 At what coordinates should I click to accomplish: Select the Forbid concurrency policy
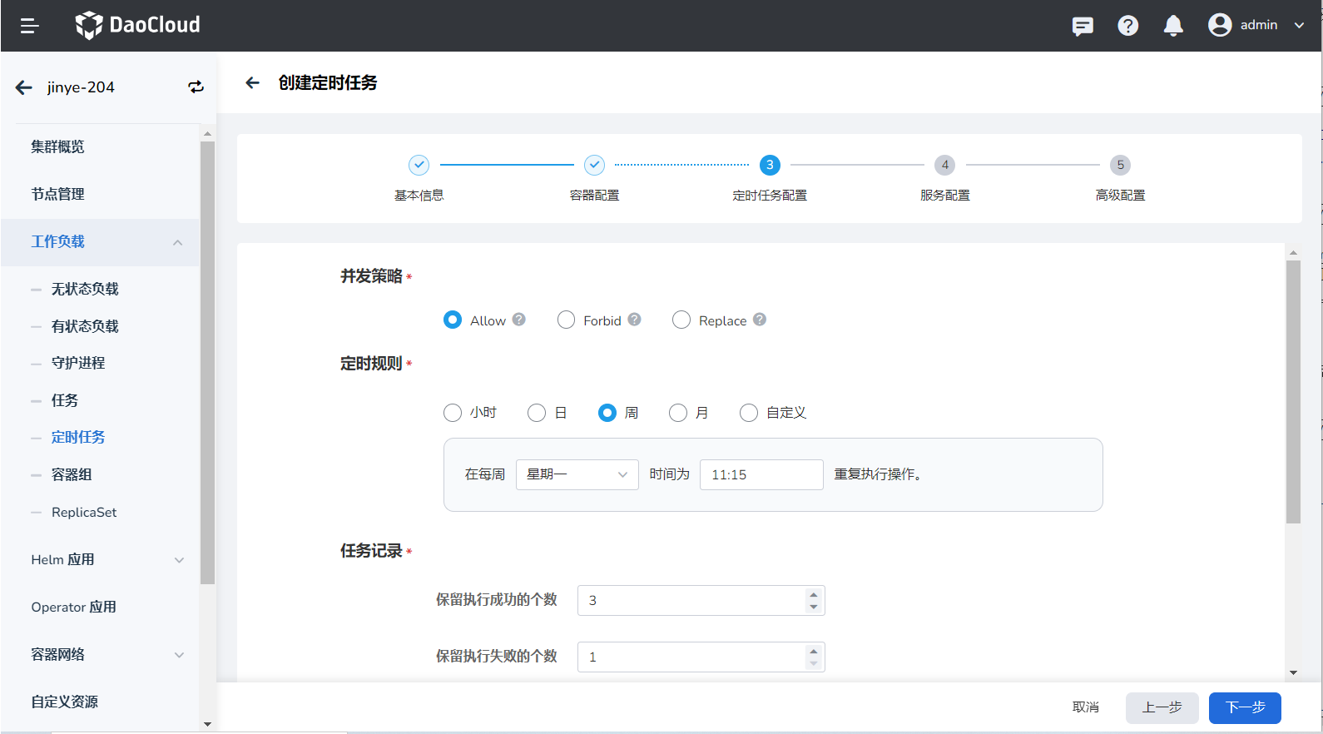[x=566, y=320]
